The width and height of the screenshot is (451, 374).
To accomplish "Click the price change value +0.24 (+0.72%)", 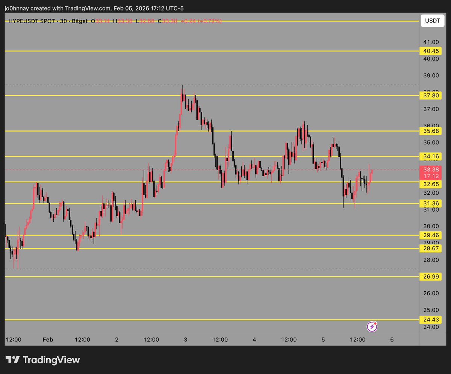I will point(201,21).
